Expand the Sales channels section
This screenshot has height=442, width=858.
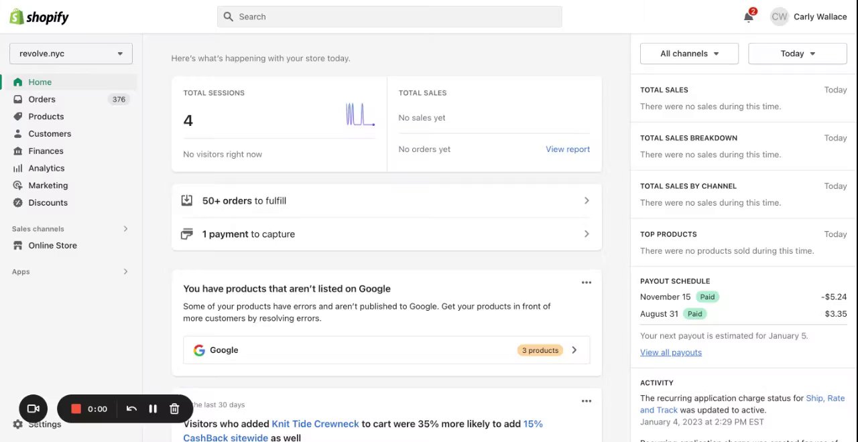125,229
